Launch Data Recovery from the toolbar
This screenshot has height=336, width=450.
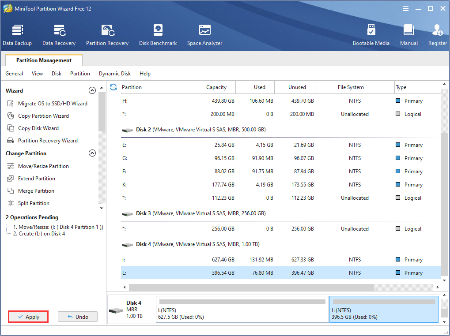59,35
